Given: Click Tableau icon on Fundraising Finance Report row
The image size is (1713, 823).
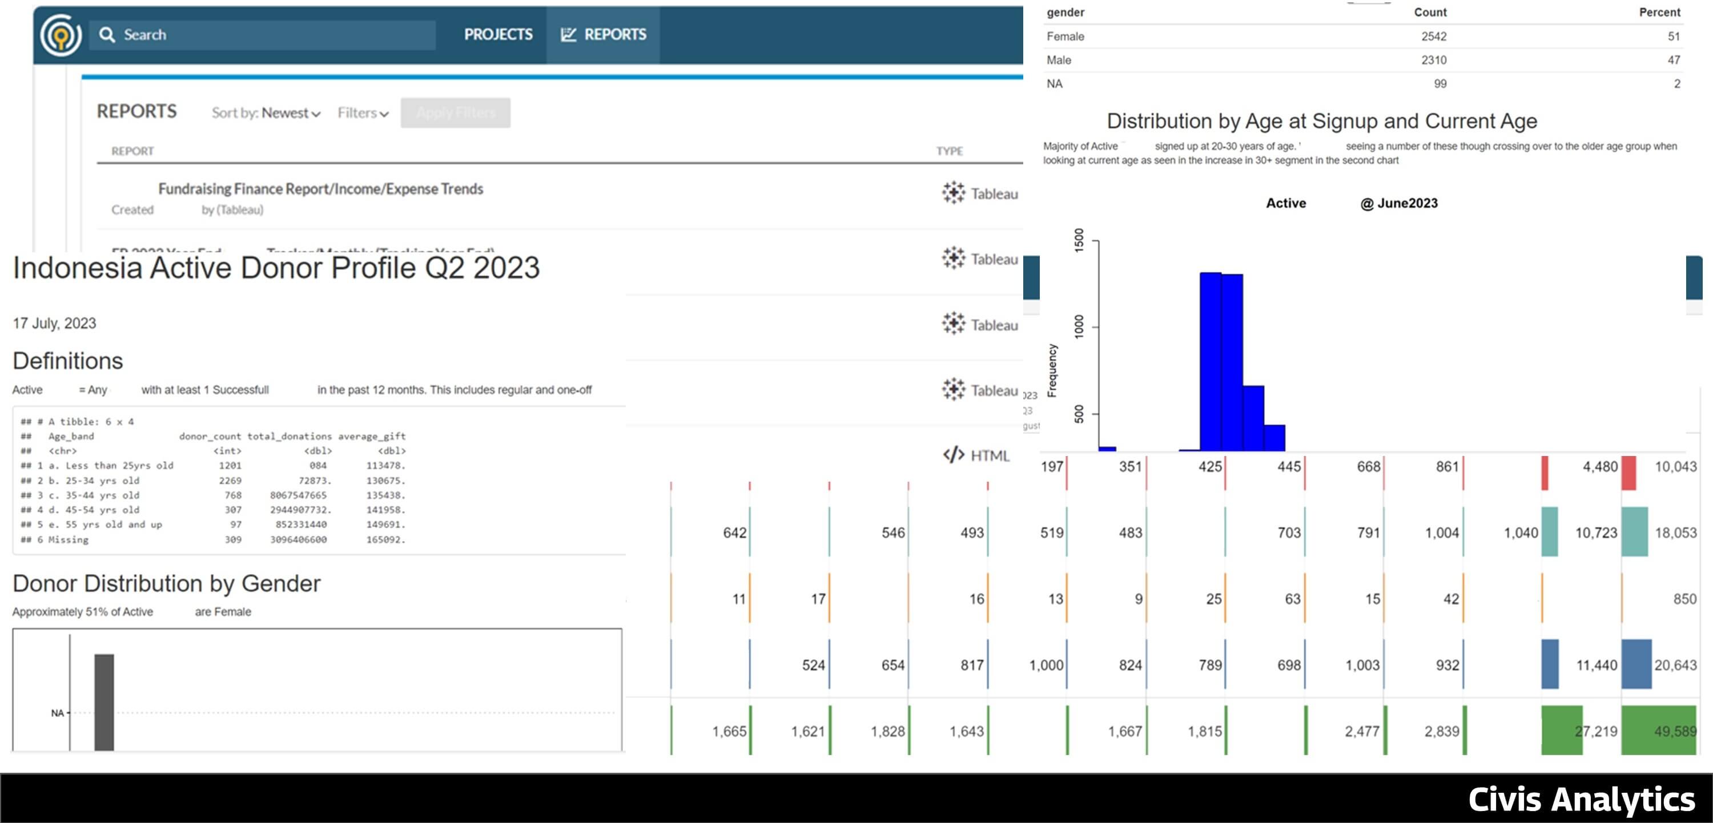Looking at the screenshot, I should coord(953,193).
